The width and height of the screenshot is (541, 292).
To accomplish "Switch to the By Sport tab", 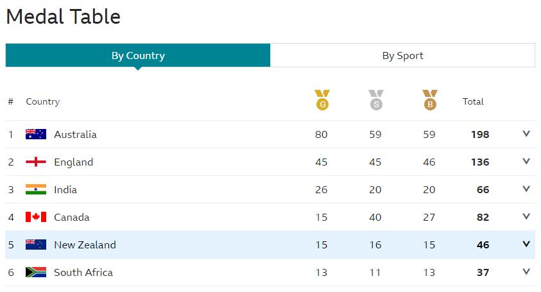I will [x=402, y=56].
